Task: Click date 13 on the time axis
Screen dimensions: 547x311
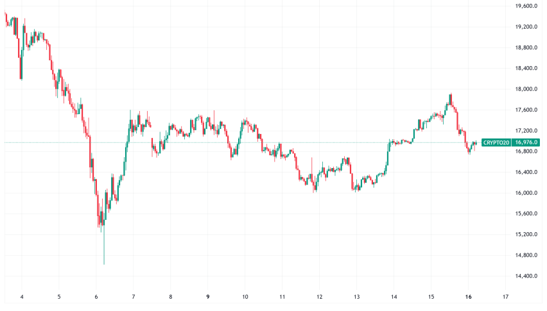Action: pos(357,297)
